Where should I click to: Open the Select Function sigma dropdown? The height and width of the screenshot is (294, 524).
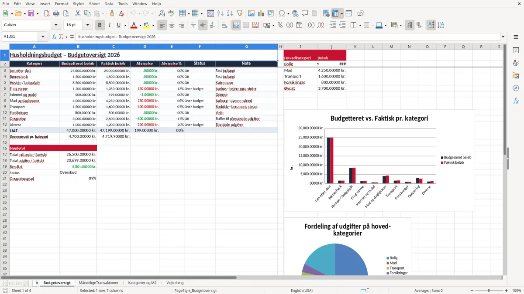tap(65, 37)
